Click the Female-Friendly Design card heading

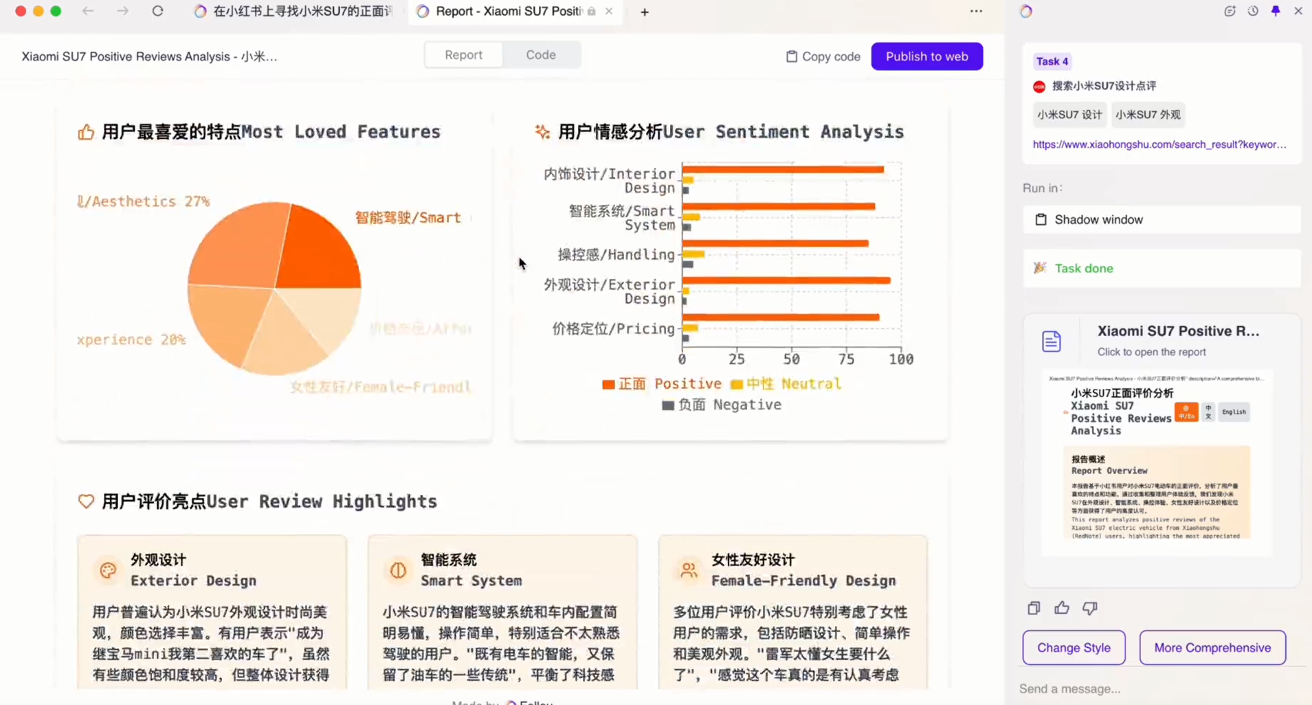tap(803, 570)
